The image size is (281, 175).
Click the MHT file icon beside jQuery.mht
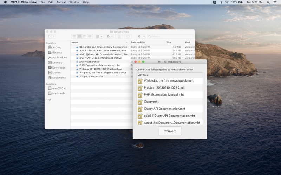click(140, 102)
